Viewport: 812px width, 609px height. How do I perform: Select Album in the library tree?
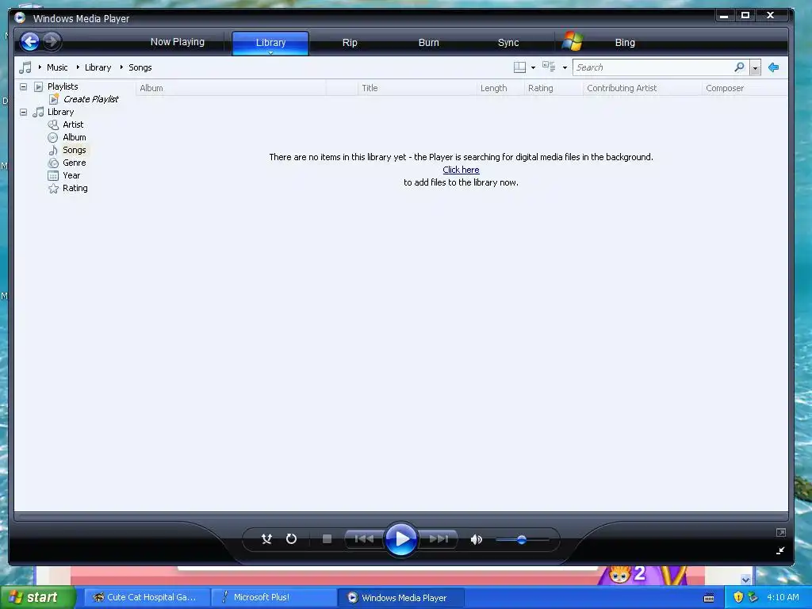[x=74, y=137]
